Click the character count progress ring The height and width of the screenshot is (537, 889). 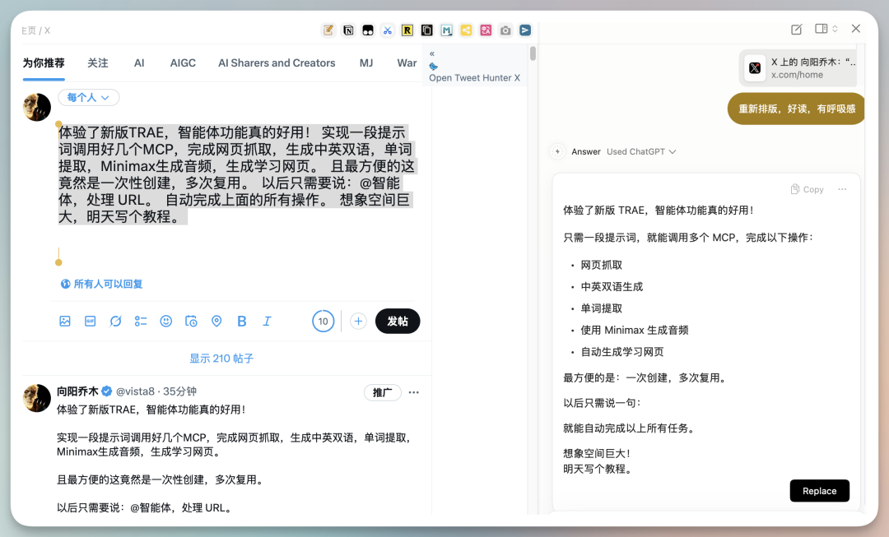pyautogui.click(x=323, y=322)
